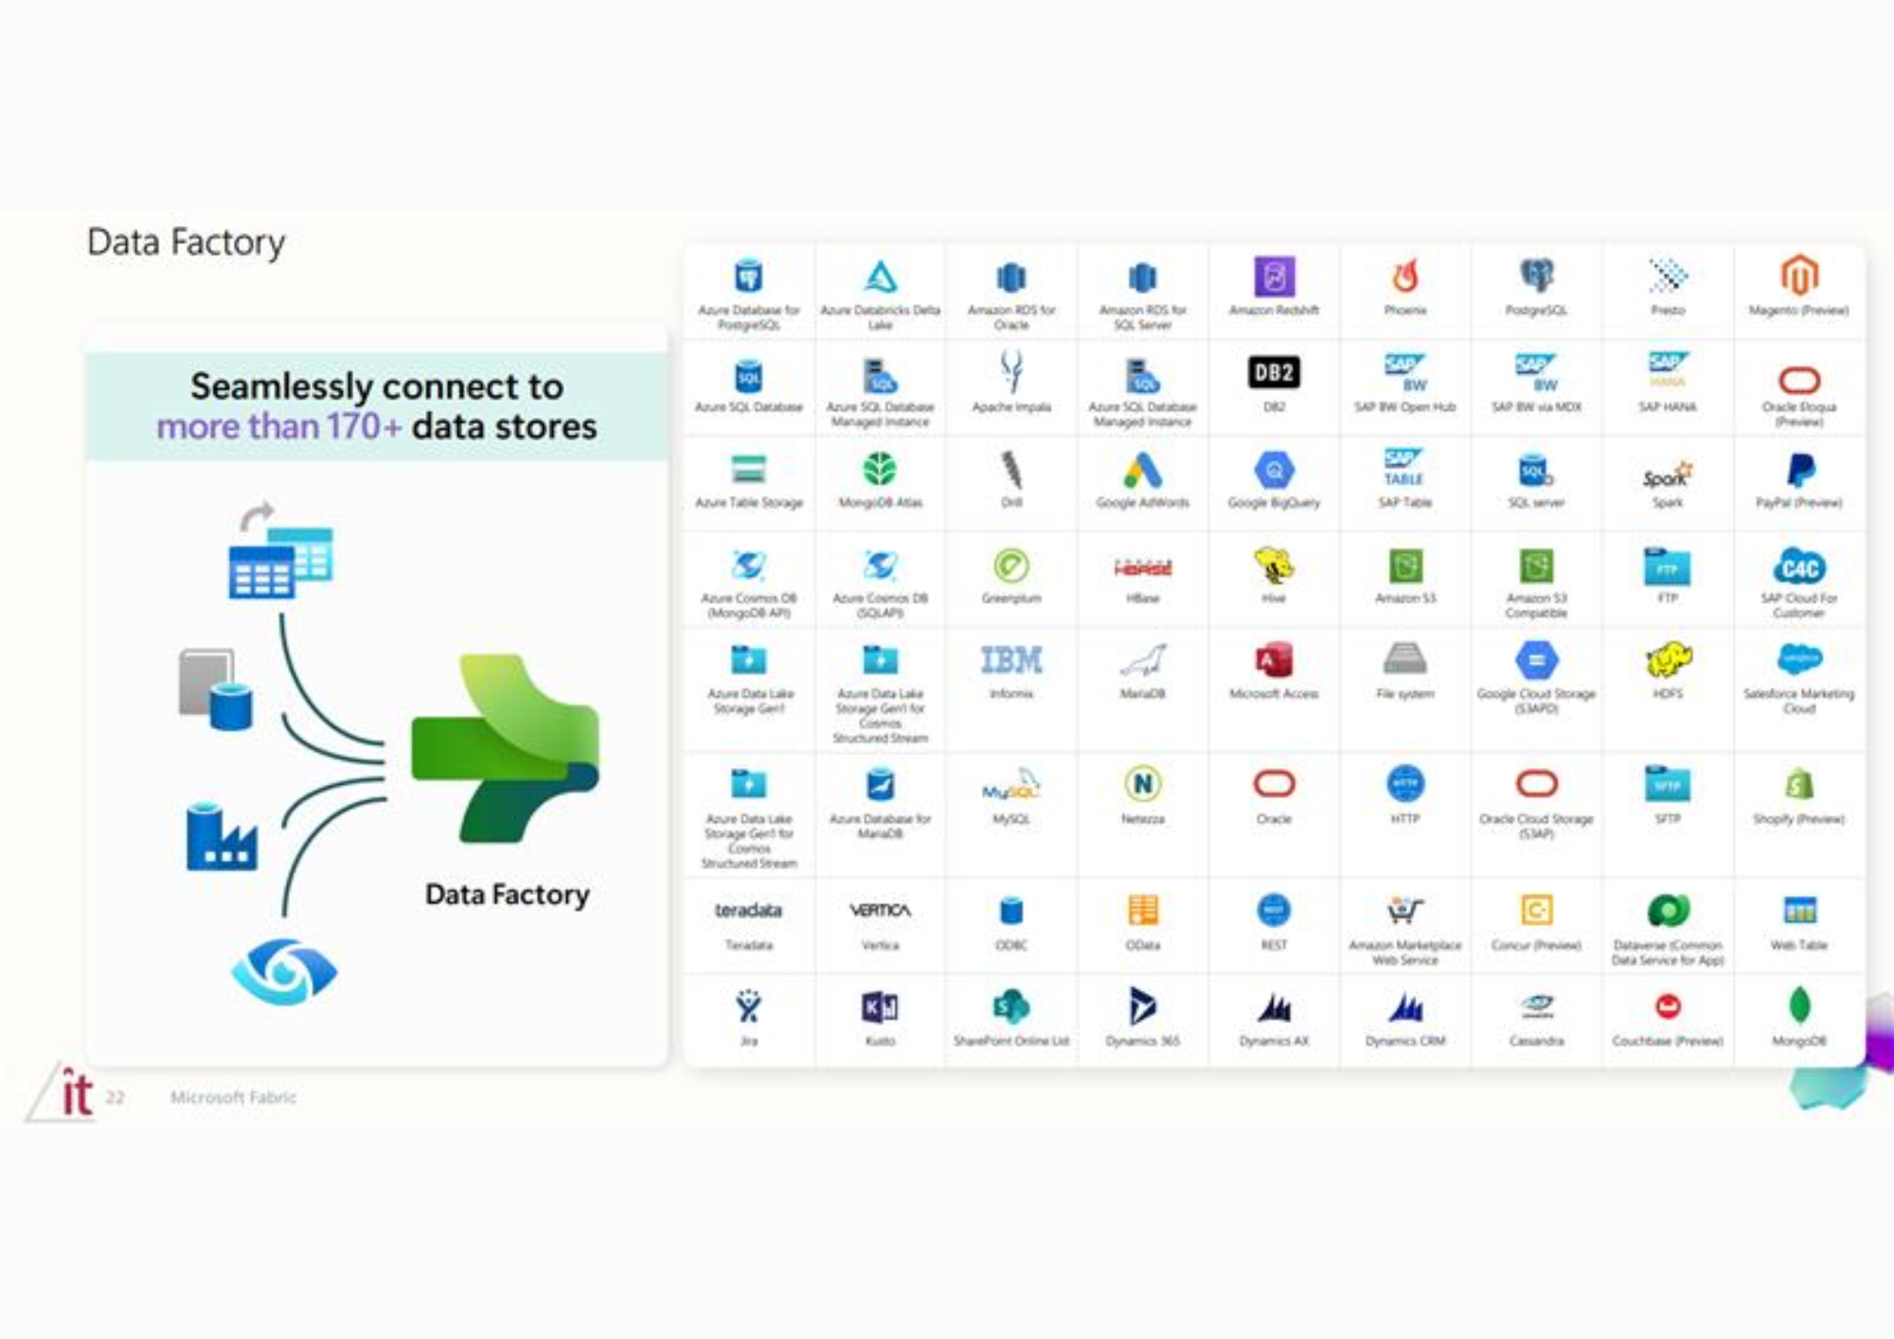
Task: Select the Spark logo icon
Action: pos(1668,475)
